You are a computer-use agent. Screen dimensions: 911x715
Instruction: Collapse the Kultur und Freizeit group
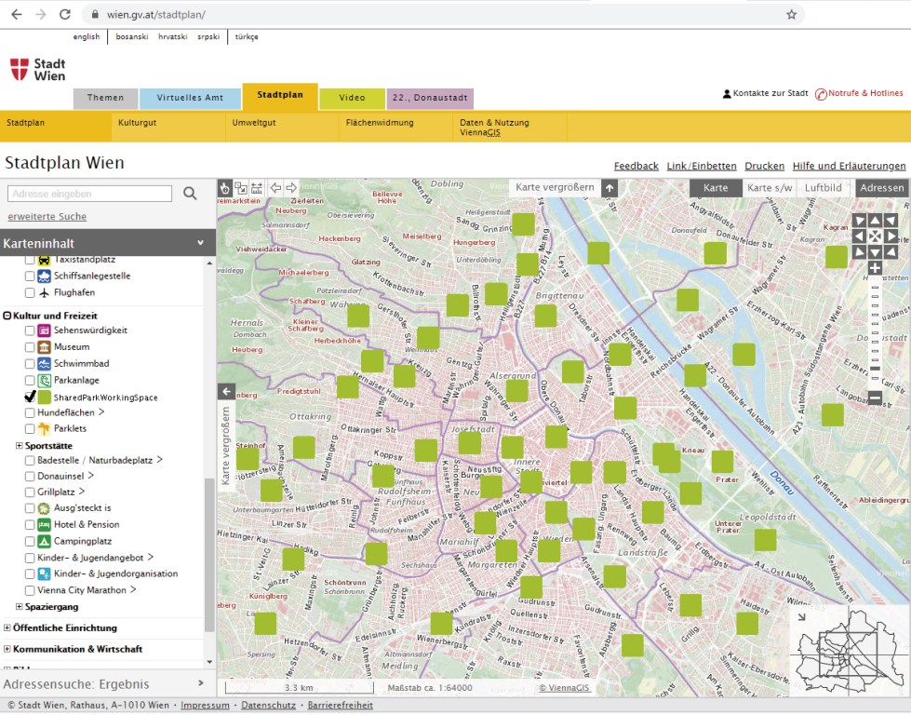7,316
